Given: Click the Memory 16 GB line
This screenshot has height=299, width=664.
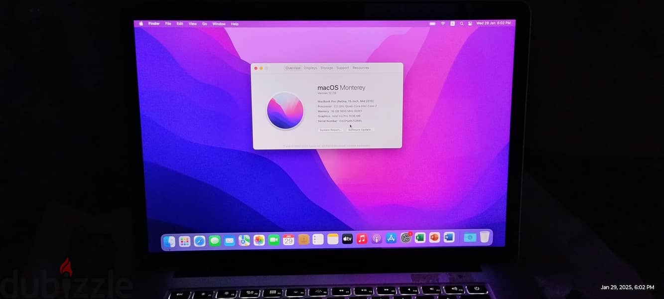Looking at the screenshot, I should (340, 111).
